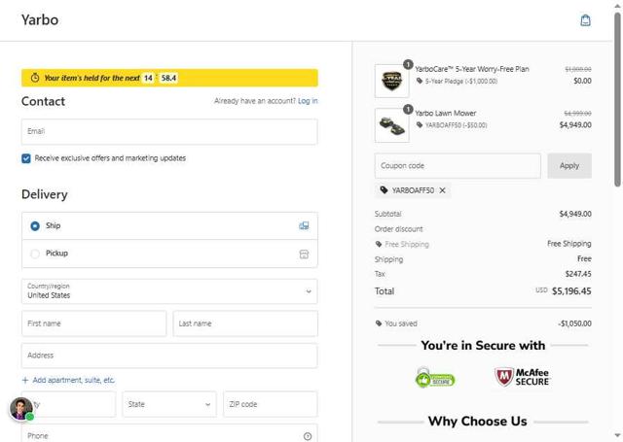Viewport: 623px width, 442px height.
Task: Click the Yarbo Lawn Mower item name
Action: point(446,114)
